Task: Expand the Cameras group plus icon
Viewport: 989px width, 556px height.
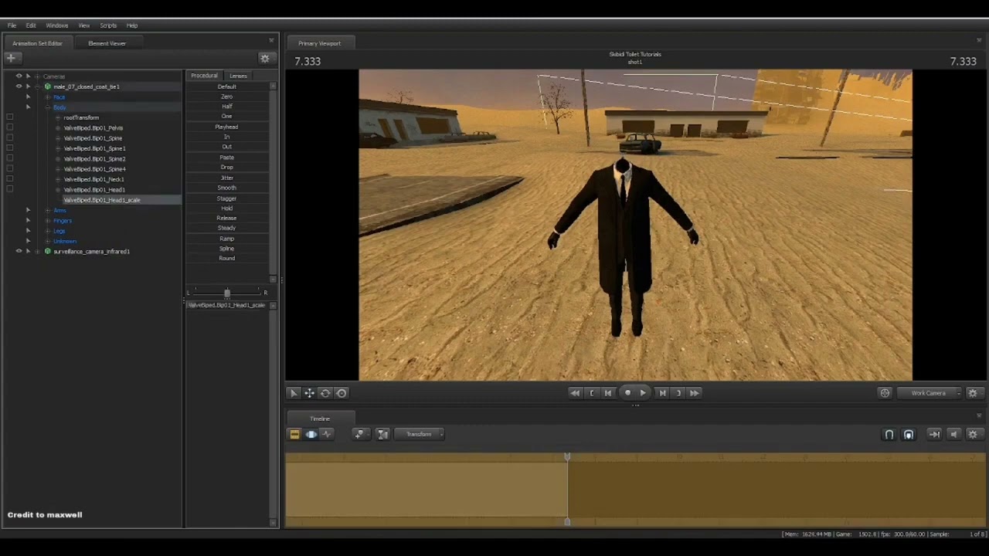Action: tap(37, 76)
